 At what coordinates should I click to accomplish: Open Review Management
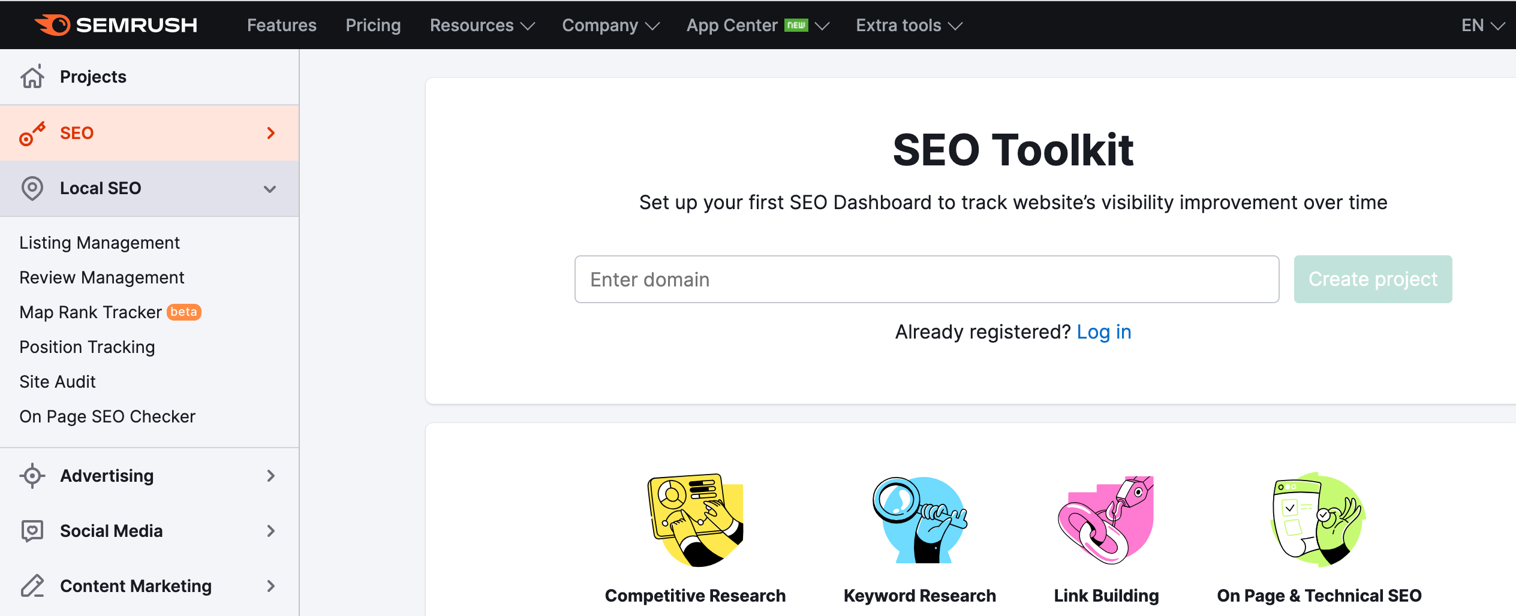click(102, 277)
